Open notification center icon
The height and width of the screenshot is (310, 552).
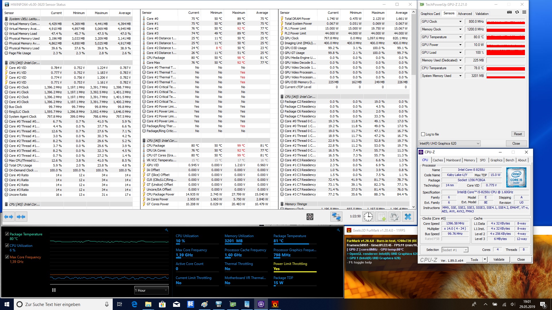coord(543,304)
